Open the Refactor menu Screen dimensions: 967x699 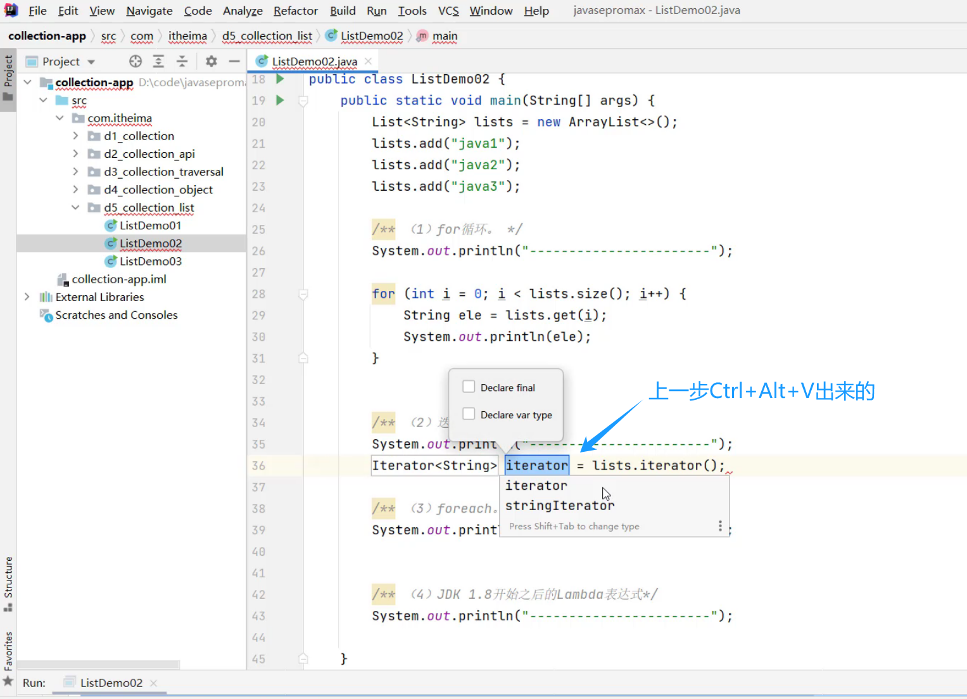click(296, 11)
